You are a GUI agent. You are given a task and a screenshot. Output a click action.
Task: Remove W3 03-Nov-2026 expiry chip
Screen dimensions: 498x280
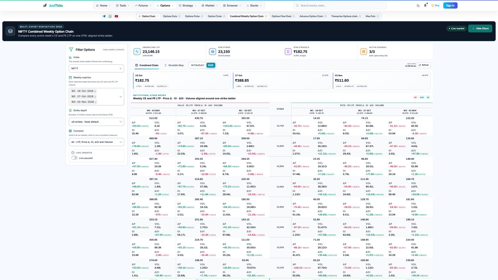tap(96, 102)
